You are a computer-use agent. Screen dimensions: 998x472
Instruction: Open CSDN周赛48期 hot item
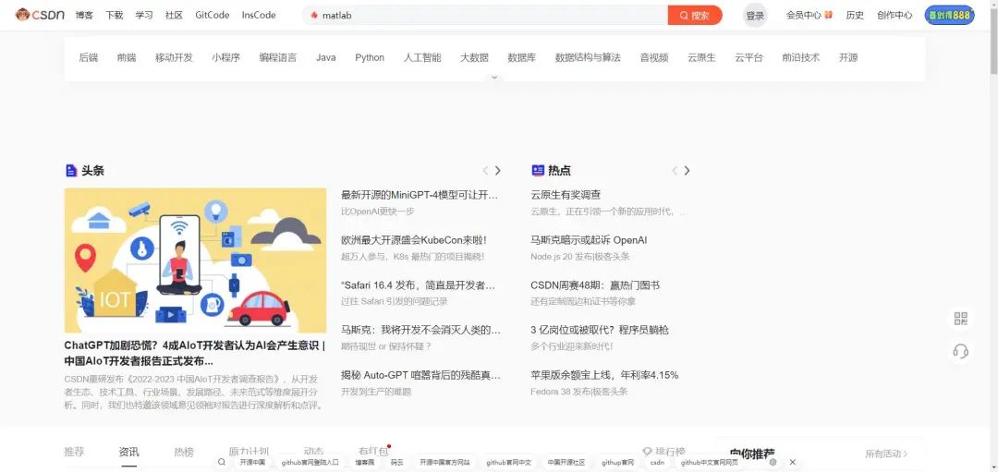pyautogui.click(x=595, y=284)
